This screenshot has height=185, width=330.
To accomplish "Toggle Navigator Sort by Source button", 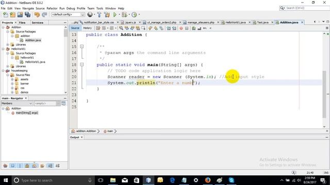I will coord(57,166).
